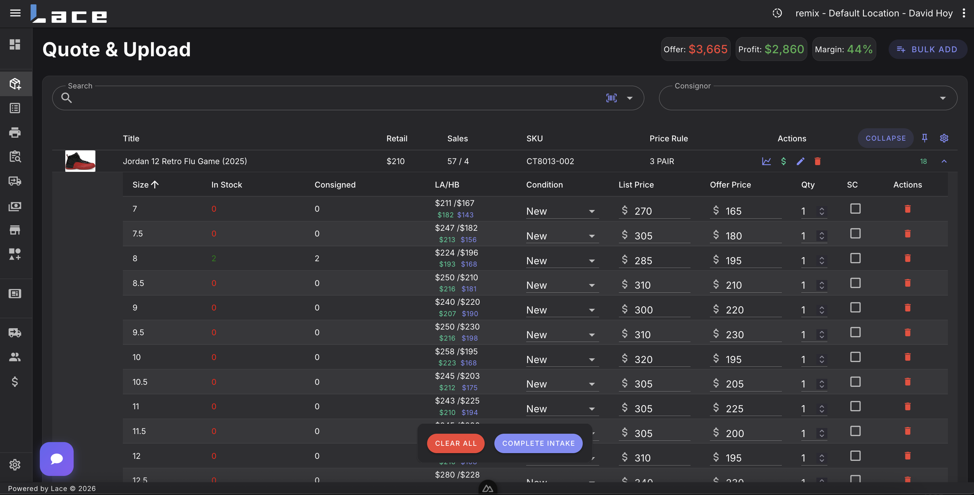Click the Lace logo
The image size is (974, 495).
point(69,14)
